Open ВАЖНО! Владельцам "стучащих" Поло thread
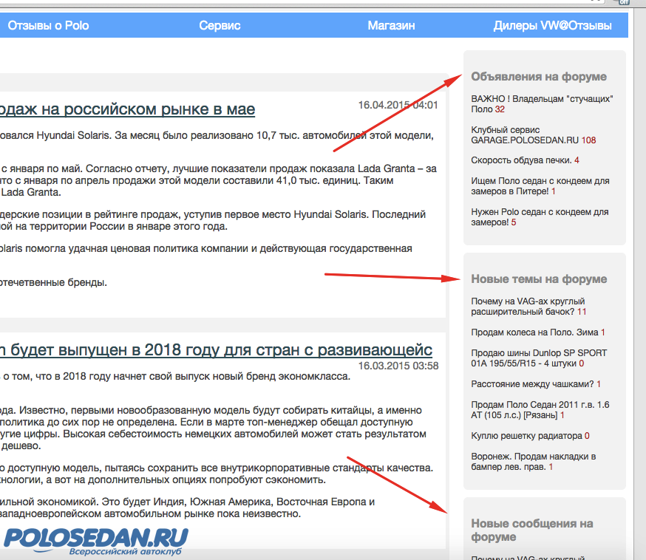Viewport: 646px width, 560px height. [x=542, y=103]
